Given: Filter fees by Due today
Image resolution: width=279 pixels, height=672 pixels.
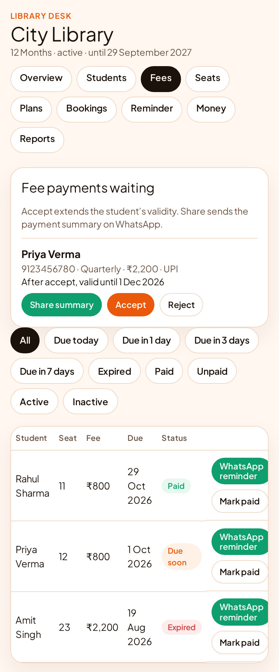Looking at the screenshot, I should point(76,340).
